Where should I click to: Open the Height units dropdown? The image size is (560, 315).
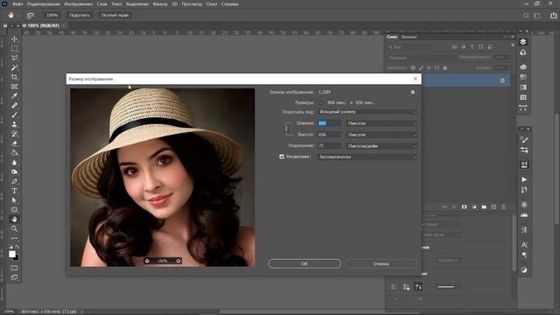pyautogui.click(x=381, y=135)
